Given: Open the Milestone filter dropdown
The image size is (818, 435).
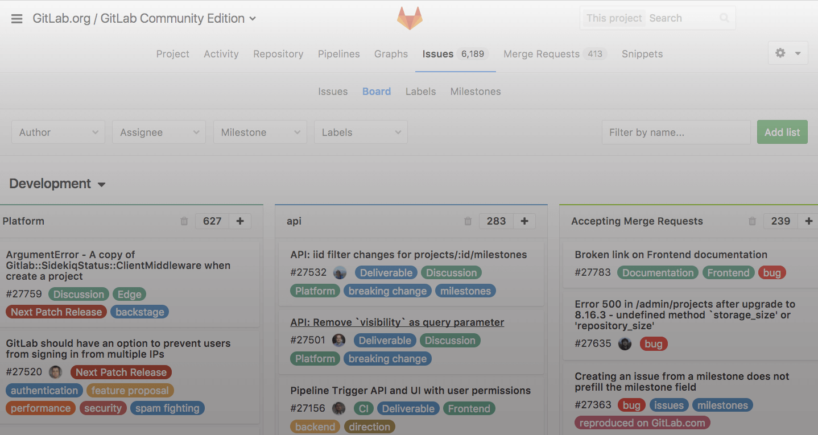Looking at the screenshot, I should click(259, 132).
